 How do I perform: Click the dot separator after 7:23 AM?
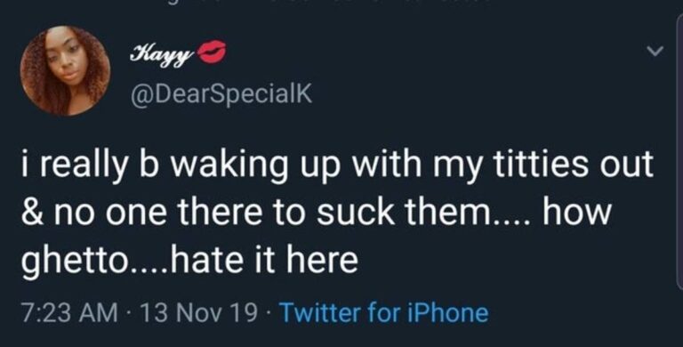[129, 313]
